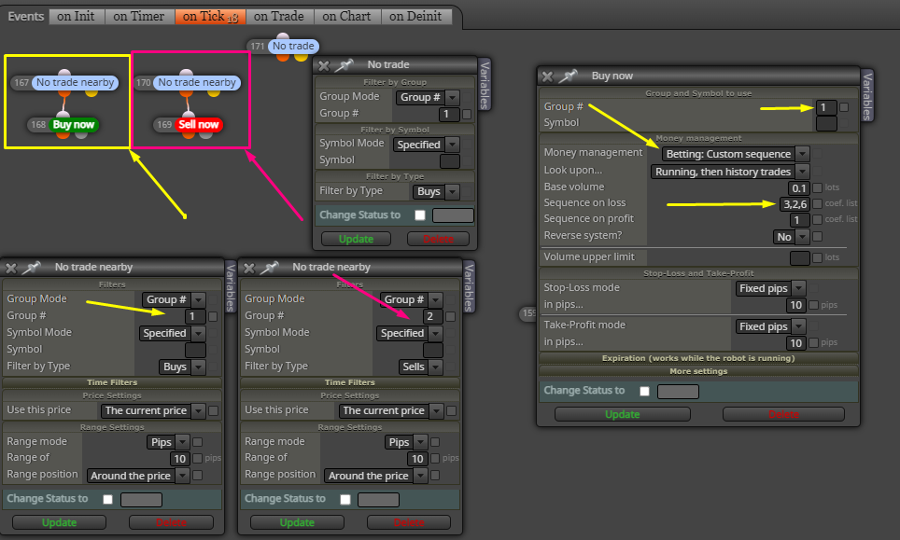Open Range position dropdown in left No trade nearby
The width and height of the screenshot is (900, 540).
(x=138, y=476)
